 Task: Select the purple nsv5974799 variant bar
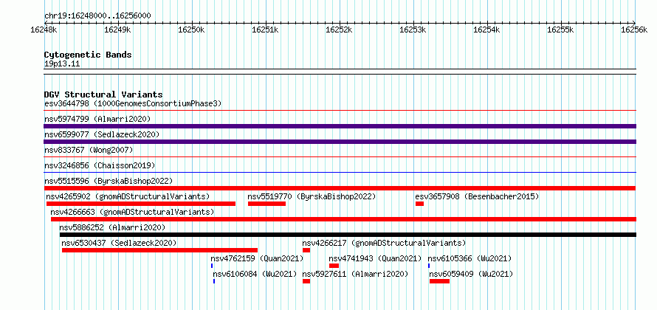[340, 126]
